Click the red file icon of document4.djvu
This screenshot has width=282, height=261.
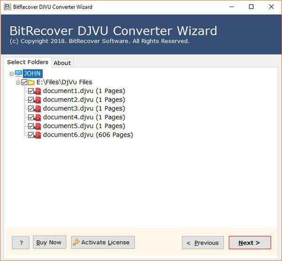tap(38, 117)
